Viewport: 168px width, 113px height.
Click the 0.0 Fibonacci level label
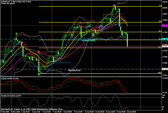click(x=160, y=6)
